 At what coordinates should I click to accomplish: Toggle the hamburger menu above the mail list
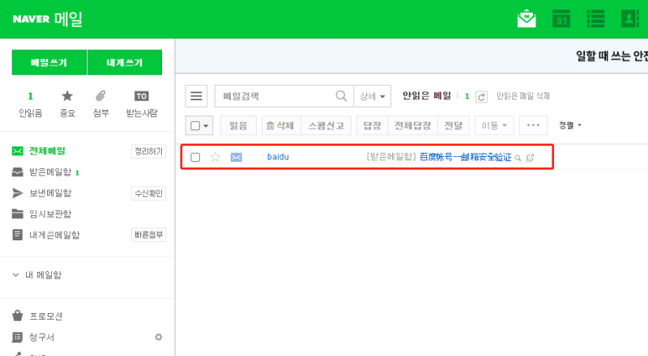(196, 96)
